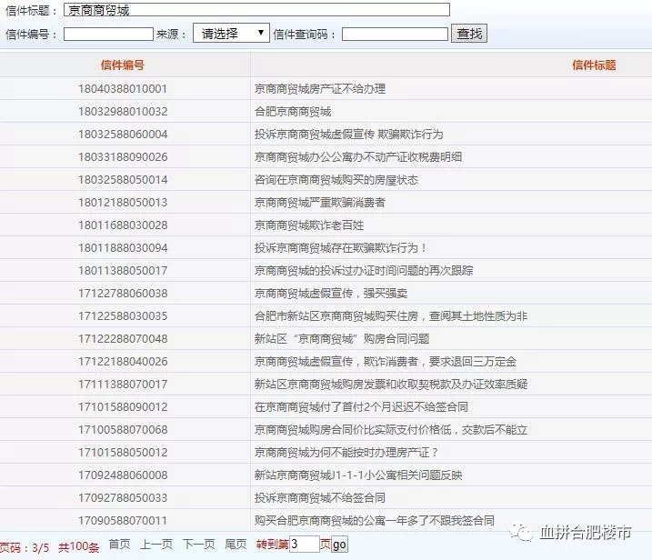Select letter number 17100588070068
The width and height of the screenshot is (652, 560).
(x=123, y=429)
